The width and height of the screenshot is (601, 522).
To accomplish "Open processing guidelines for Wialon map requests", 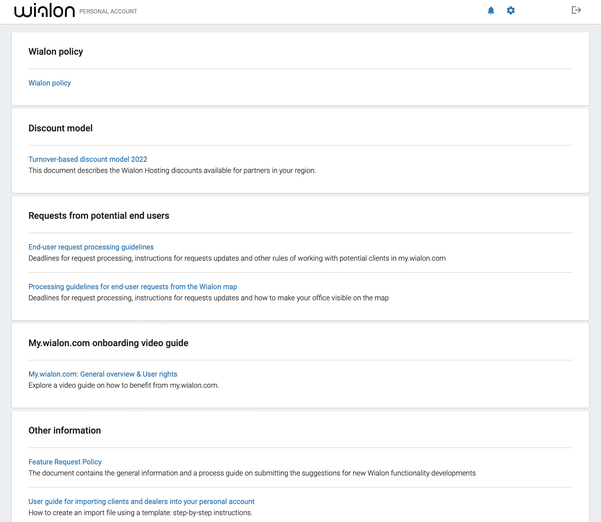I will click(x=133, y=286).
